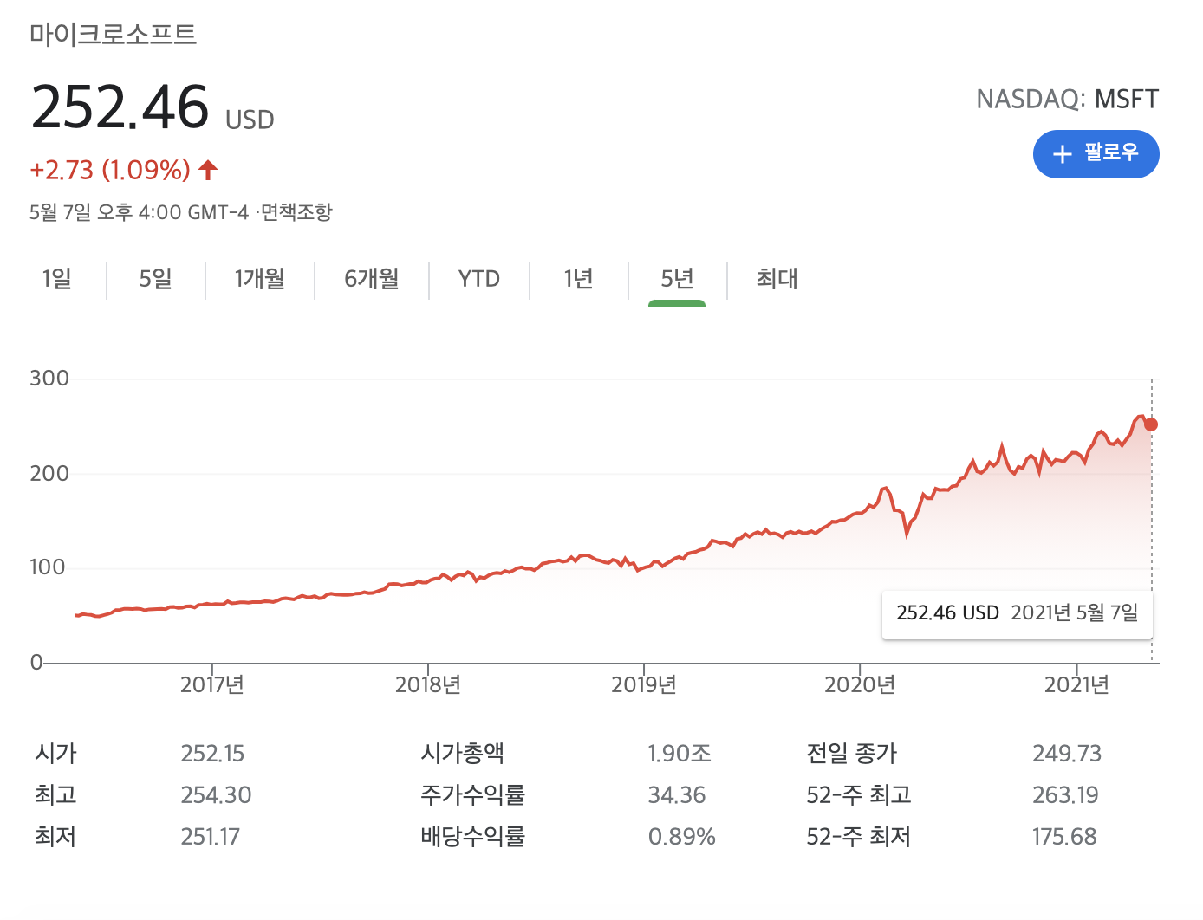This screenshot has height=920, width=1203.
Task: Click the 주가수익률 value 34.36
Action: pyautogui.click(x=677, y=795)
